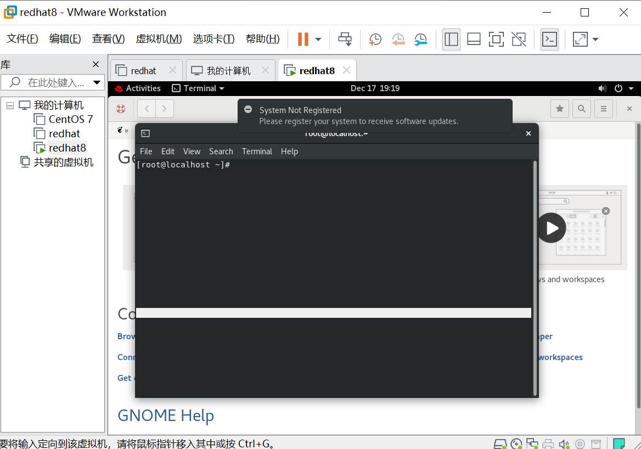
Task: Collapse the 我的计算机 tree node
Action: click(x=10, y=105)
